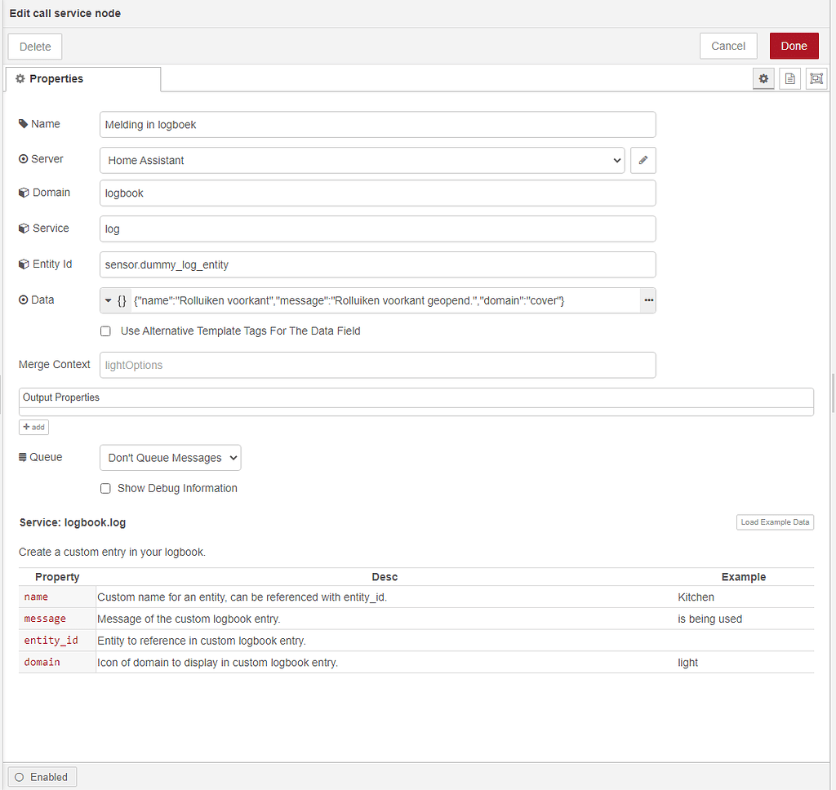Click Load Example Data for logbook.log

(x=774, y=521)
